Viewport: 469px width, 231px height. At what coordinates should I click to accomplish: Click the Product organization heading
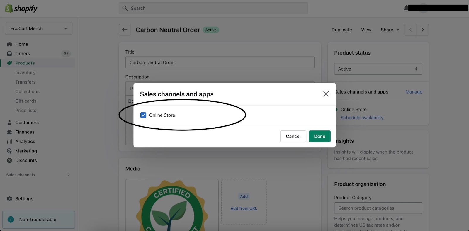pyautogui.click(x=360, y=184)
